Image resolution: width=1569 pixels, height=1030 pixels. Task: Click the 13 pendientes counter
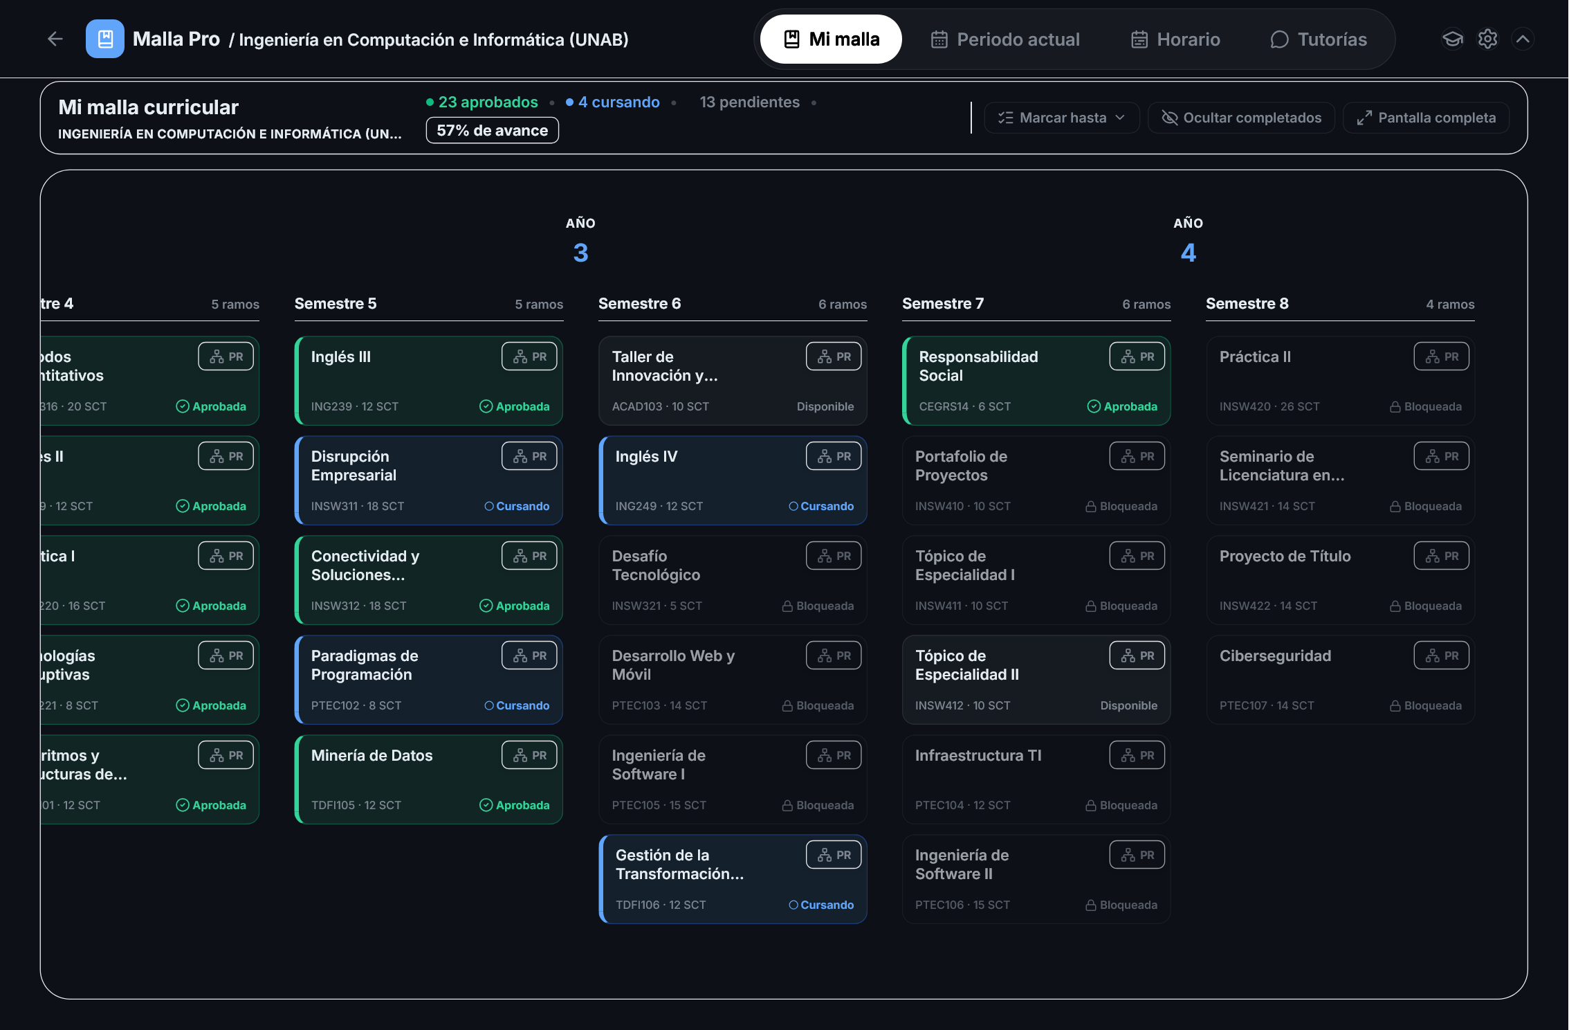(749, 102)
